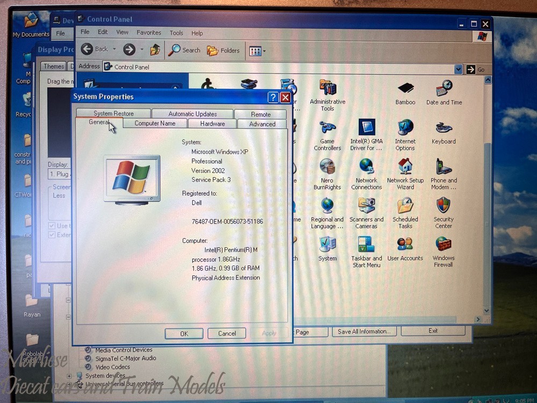The width and height of the screenshot is (537, 403).
Task: Open the Bamboo control panel item
Action: pos(405,93)
